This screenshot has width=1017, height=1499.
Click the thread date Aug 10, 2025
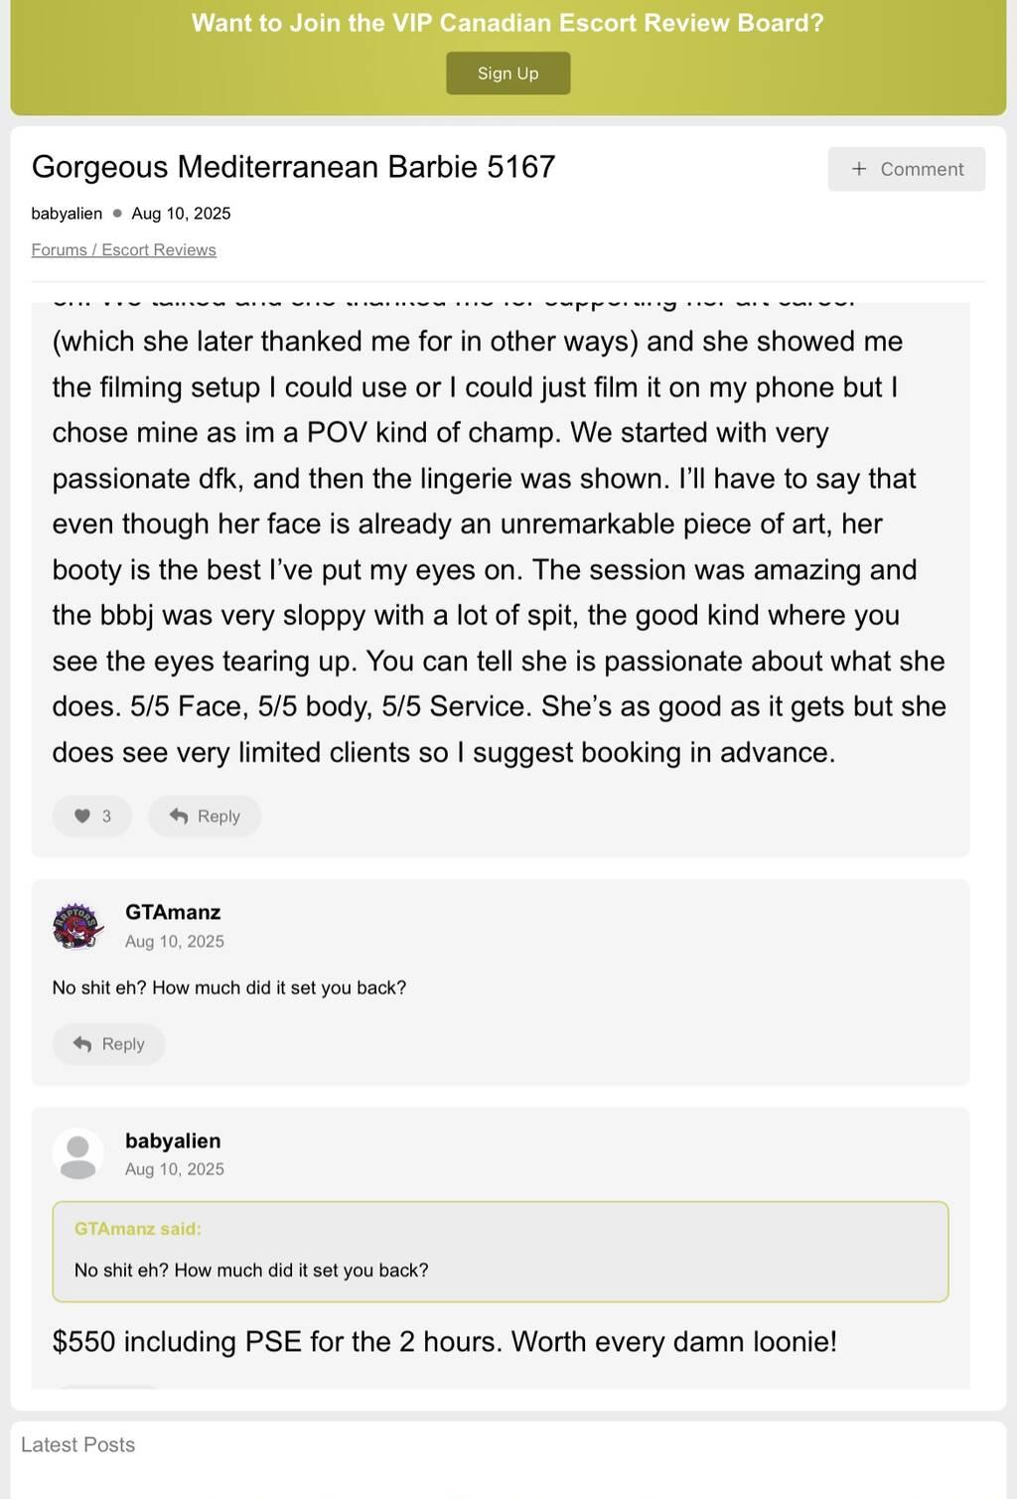coord(181,214)
